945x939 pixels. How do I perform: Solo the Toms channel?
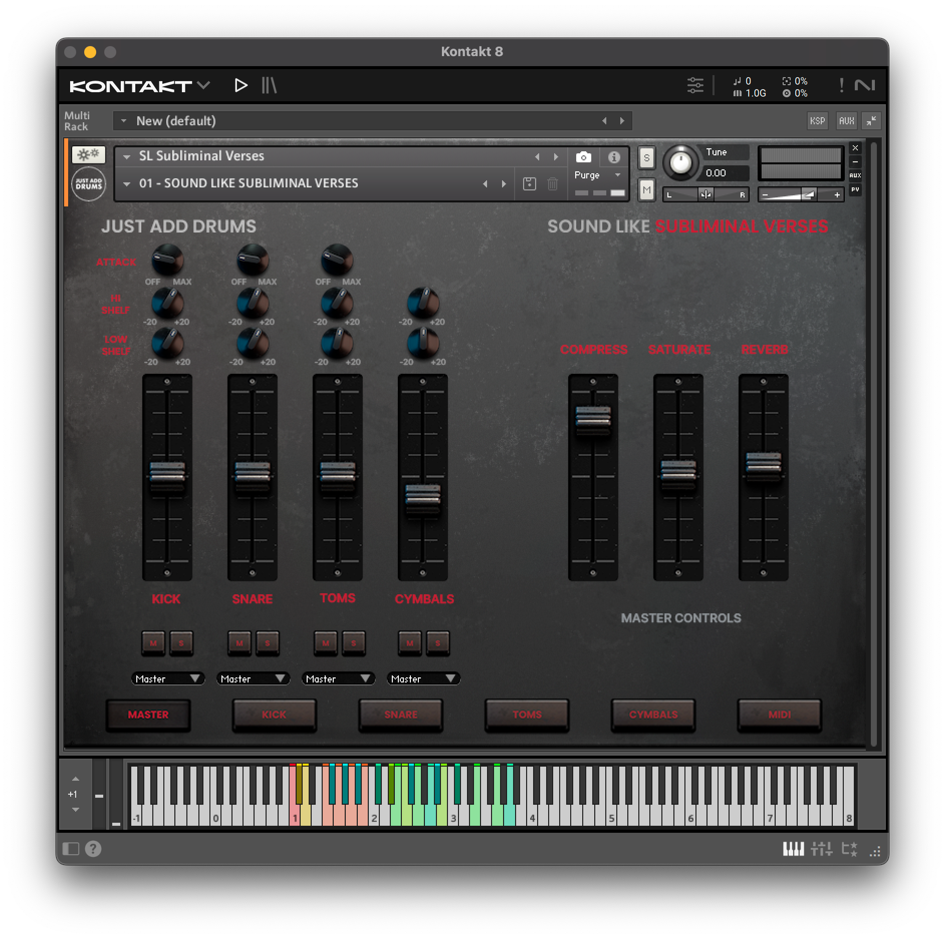[x=354, y=643]
